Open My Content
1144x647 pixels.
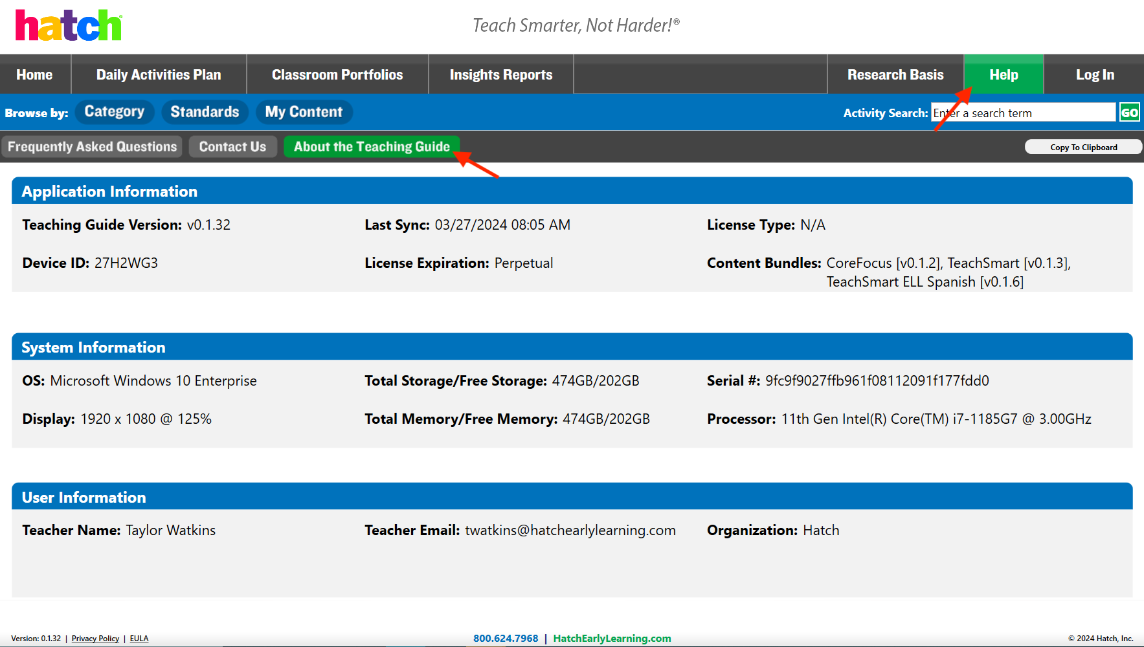click(304, 112)
